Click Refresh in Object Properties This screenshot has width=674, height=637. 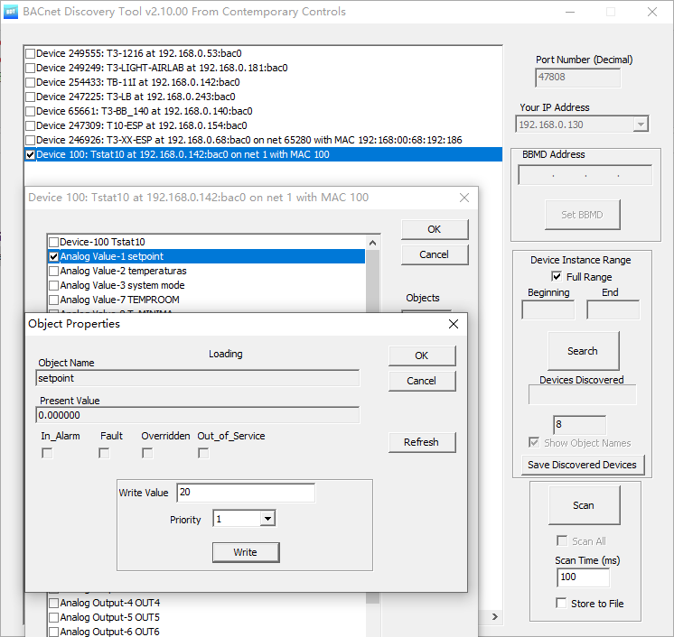pyautogui.click(x=421, y=442)
